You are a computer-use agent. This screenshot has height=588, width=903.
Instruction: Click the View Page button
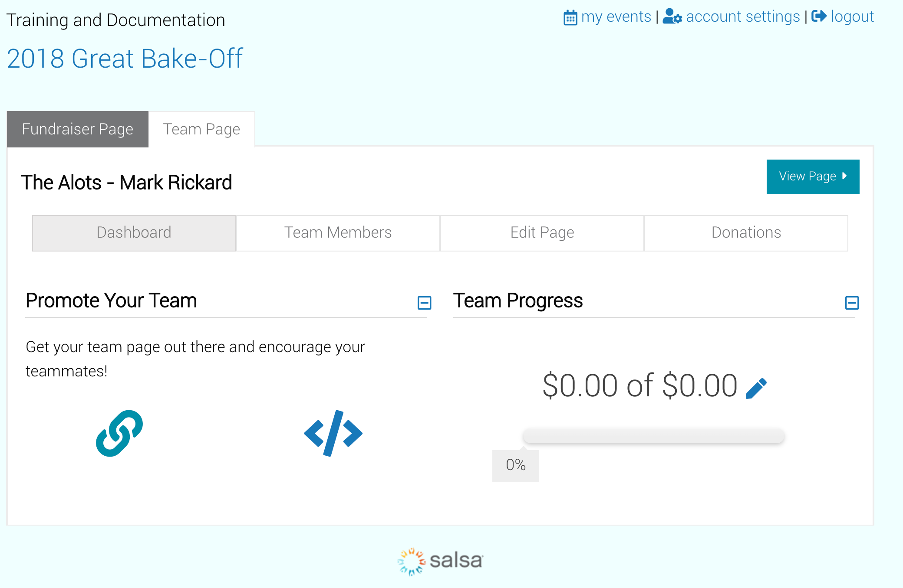click(813, 176)
